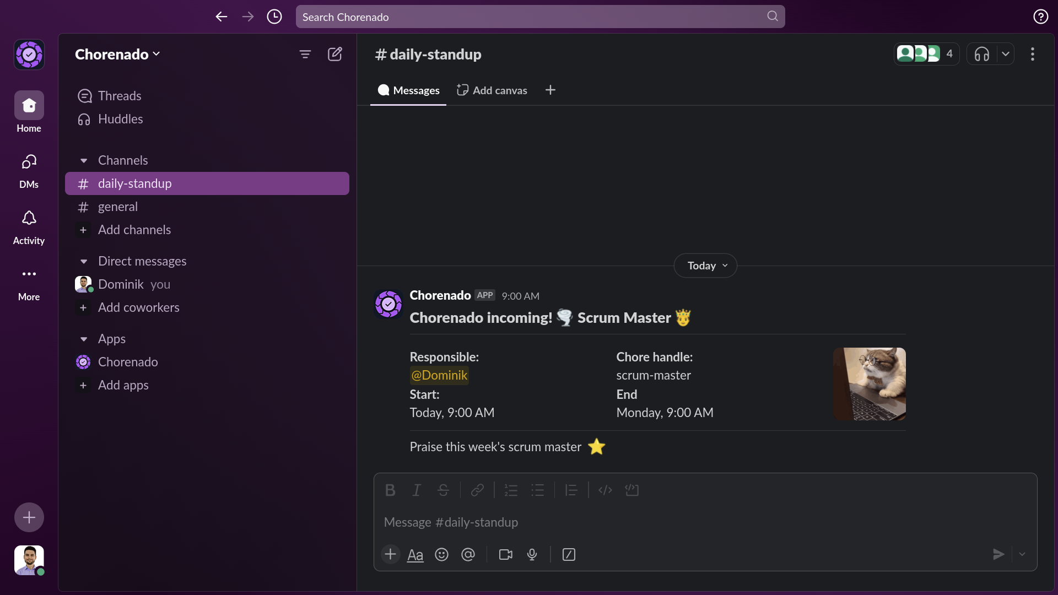The width and height of the screenshot is (1058, 595).
Task: Switch to the Messages tab
Action: coord(408,90)
